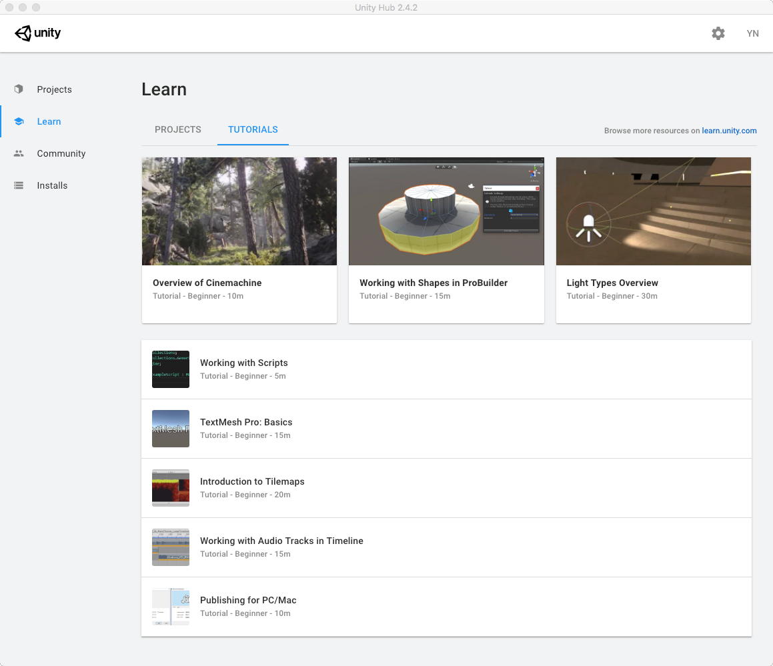Image resolution: width=773 pixels, height=666 pixels.
Task: Click the Community people icon
Action: (19, 153)
